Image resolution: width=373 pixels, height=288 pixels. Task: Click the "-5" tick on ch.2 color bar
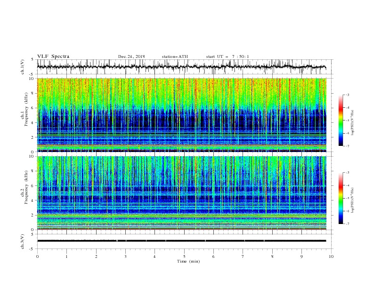click(347, 198)
